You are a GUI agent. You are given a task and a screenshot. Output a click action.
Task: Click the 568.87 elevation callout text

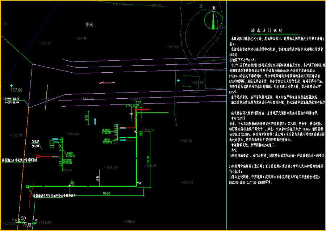point(35,141)
